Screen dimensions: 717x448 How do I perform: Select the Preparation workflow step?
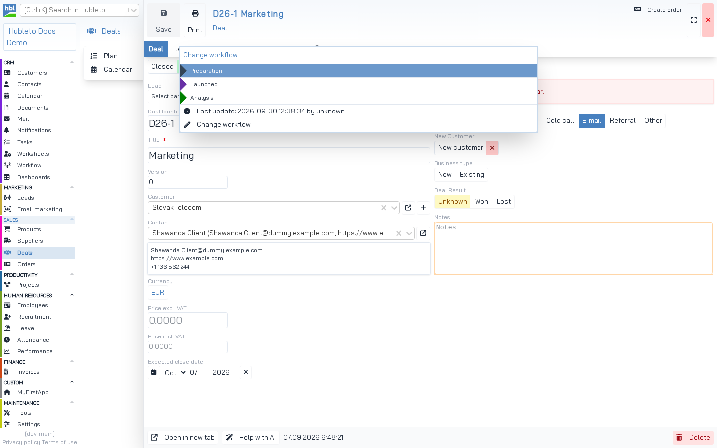pyautogui.click(x=358, y=71)
